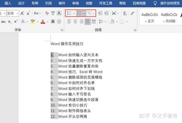Click the Asian Layout icon
The height and width of the screenshot is (123, 182).
click(x=114, y=13)
